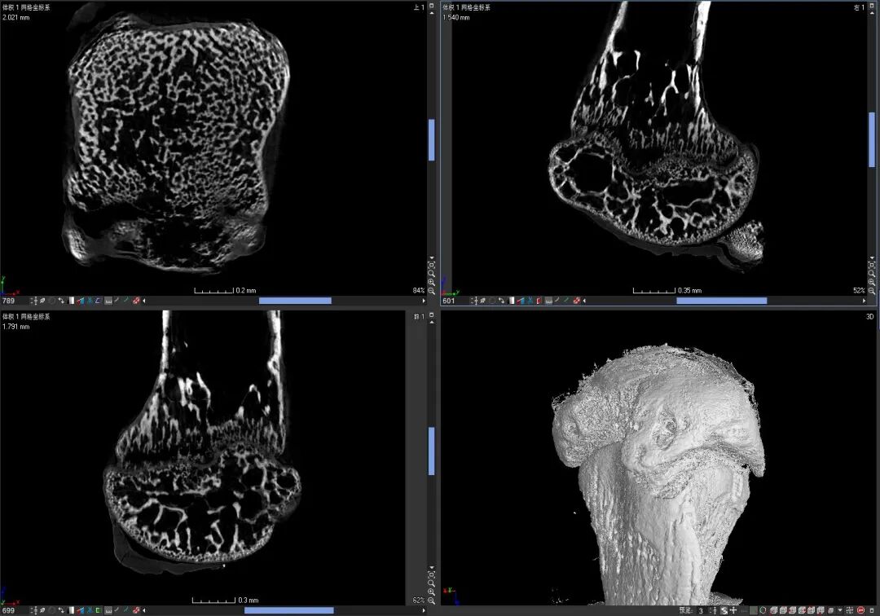Click the ruler scale icon in top-left view toolbar

pos(108,301)
